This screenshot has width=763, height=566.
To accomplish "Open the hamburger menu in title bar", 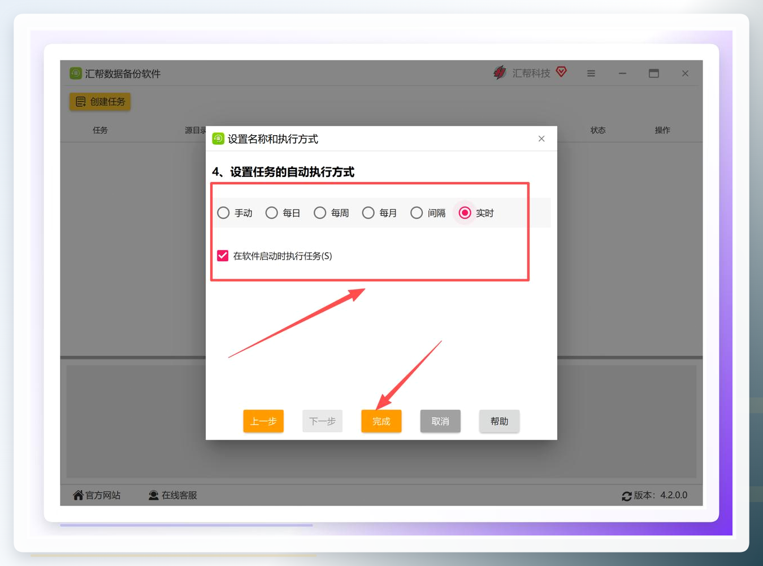I will [591, 74].
